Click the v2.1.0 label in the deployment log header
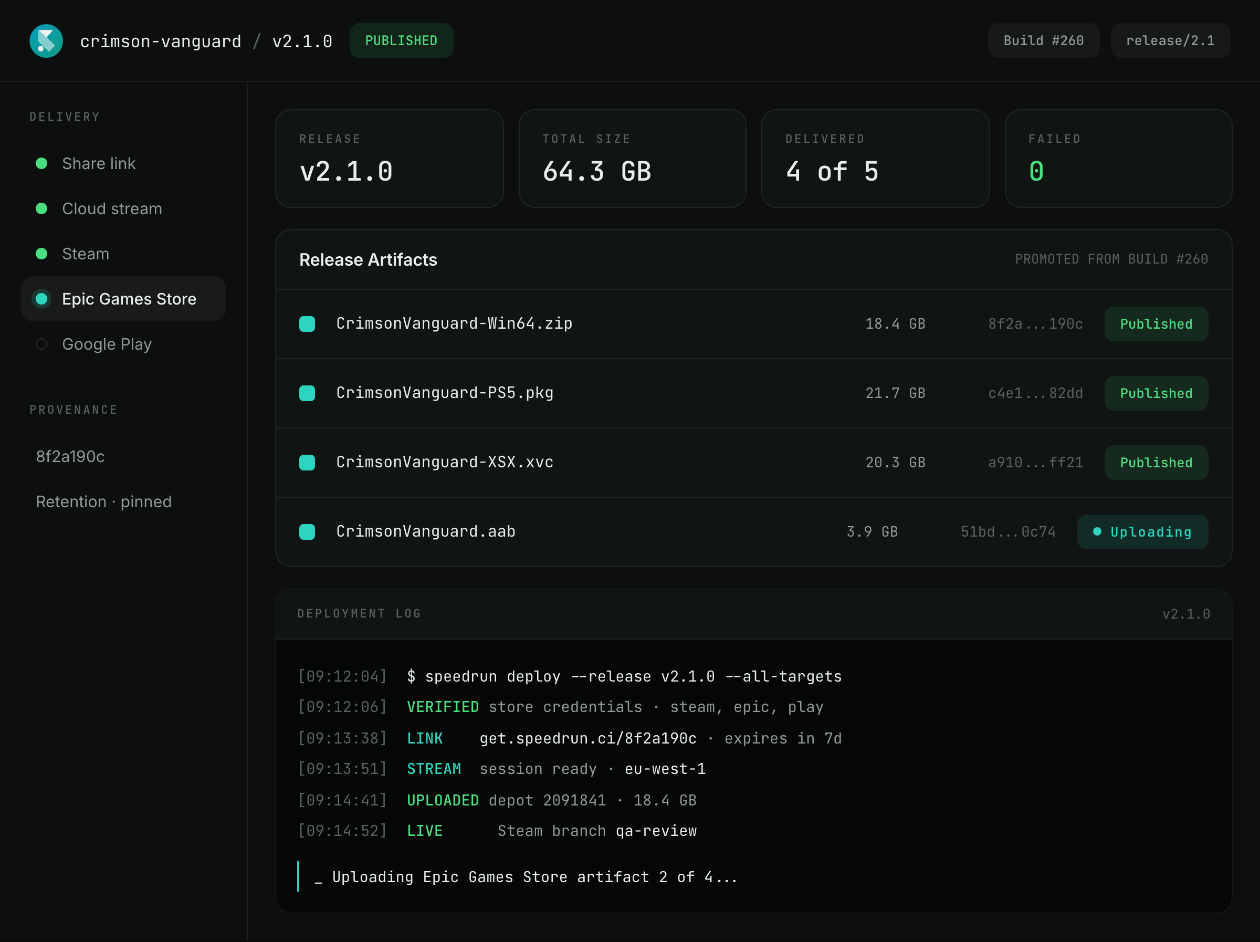Image resolution: width=1260 pixels, height=942 pixels. point(1186,614)
